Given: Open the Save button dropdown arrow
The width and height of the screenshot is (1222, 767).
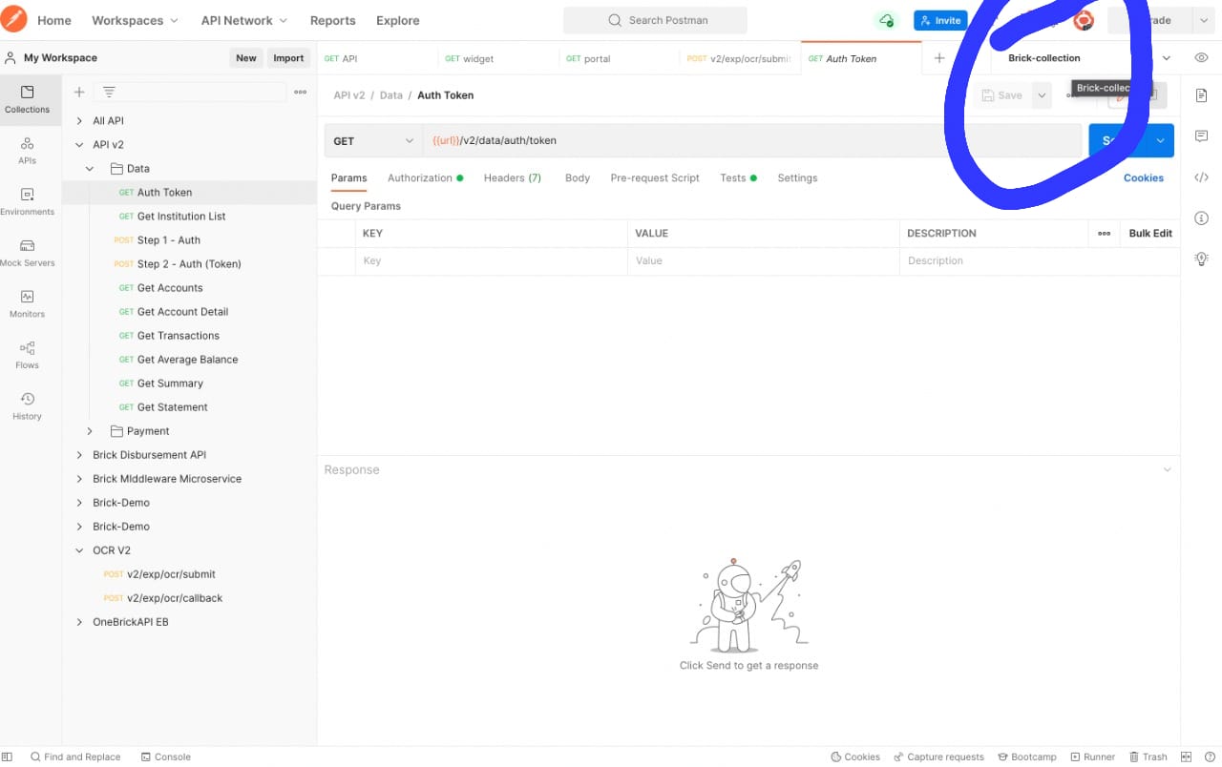Looking at the screenshot, I should 1042,95.
